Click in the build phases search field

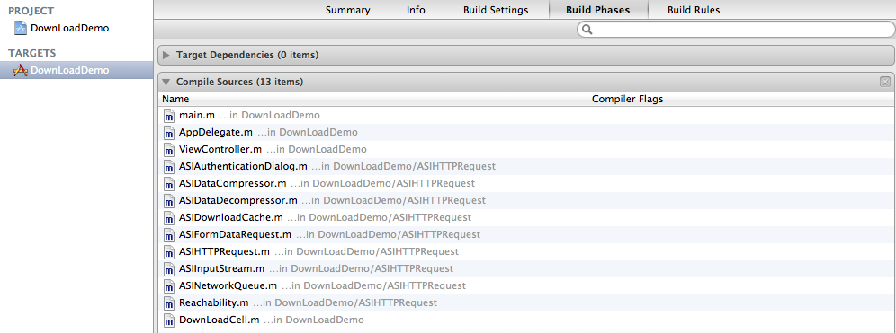[735, 29]
